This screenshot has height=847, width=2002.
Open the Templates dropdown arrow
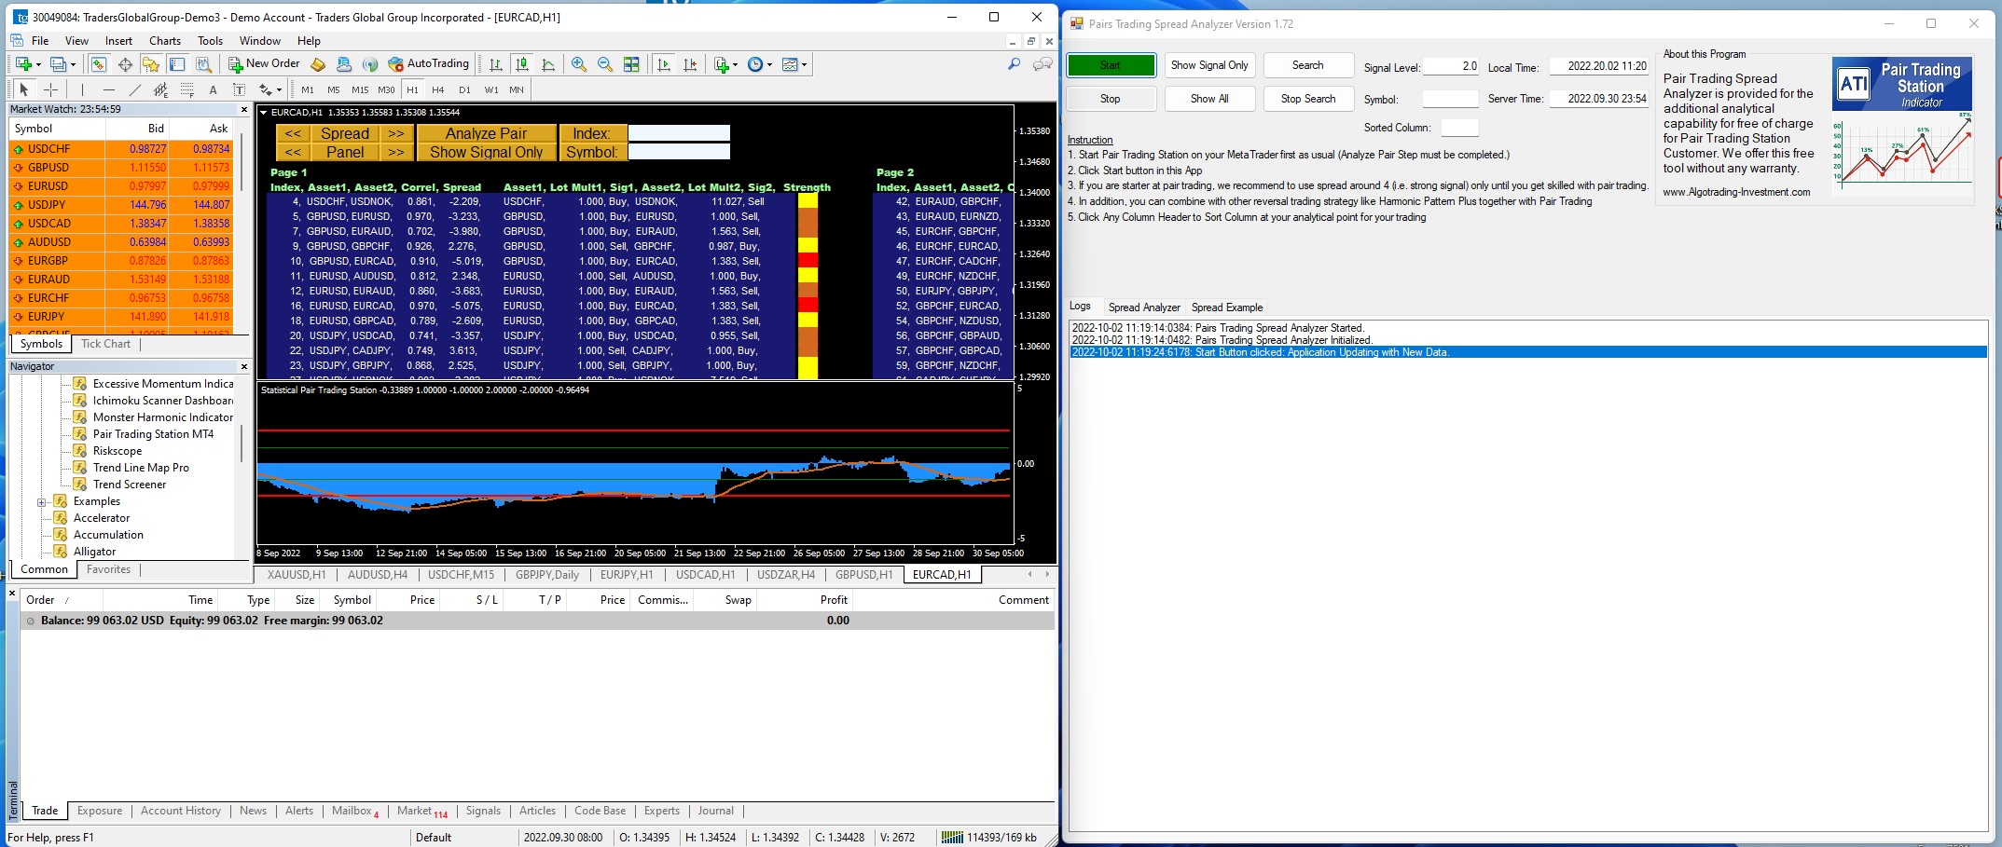click(x=804, y=64)
